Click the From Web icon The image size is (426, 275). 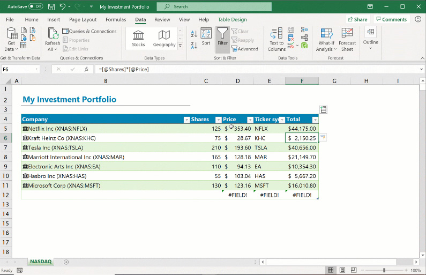[x=24, y=38]
